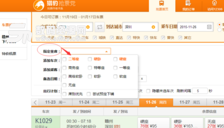
Task: Select the 11-26 周四 date tab
Action: (156, 102)
